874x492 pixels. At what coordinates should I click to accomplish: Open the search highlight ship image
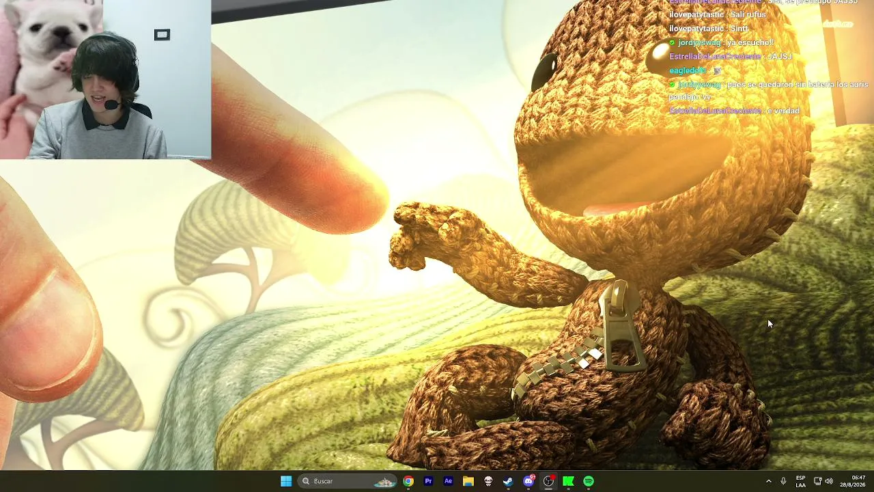[384, 482]
